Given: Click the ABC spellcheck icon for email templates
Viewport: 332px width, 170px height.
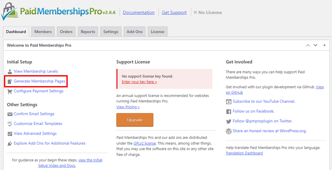Looking at the screenshot, I should [10, 124].
